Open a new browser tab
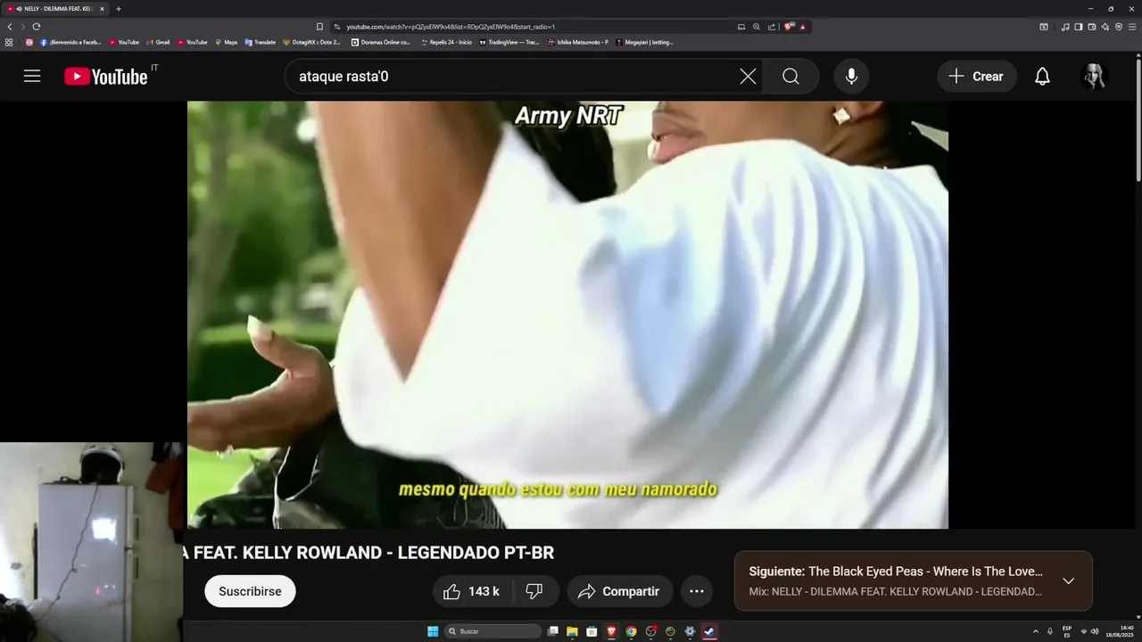This screenshot has width=1142, height=642. point(118,9)
